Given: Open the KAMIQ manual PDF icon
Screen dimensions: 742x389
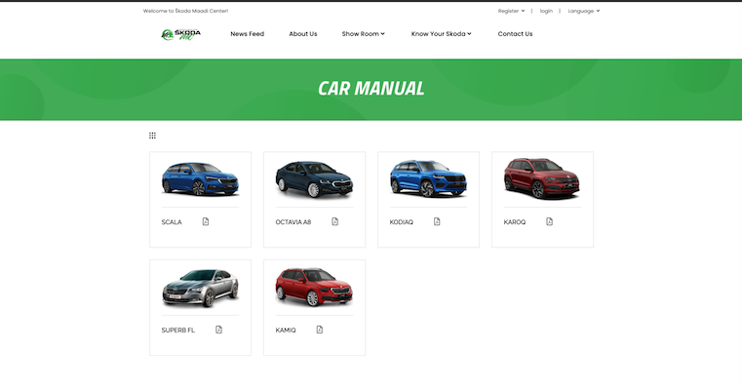Looking at the screenshot, I should click(x=320, y=330).
